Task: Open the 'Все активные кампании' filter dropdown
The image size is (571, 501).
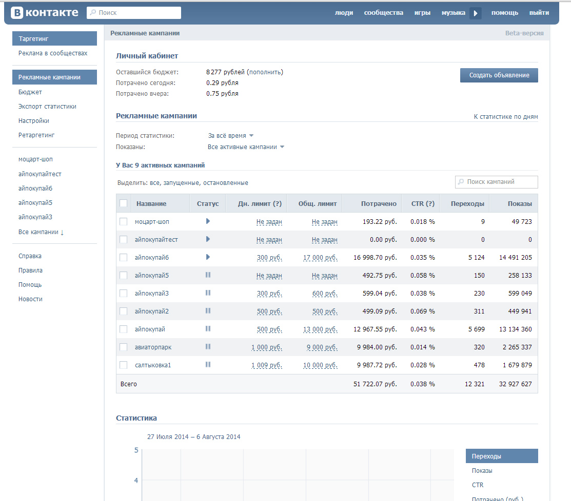Action: [246, 147]
